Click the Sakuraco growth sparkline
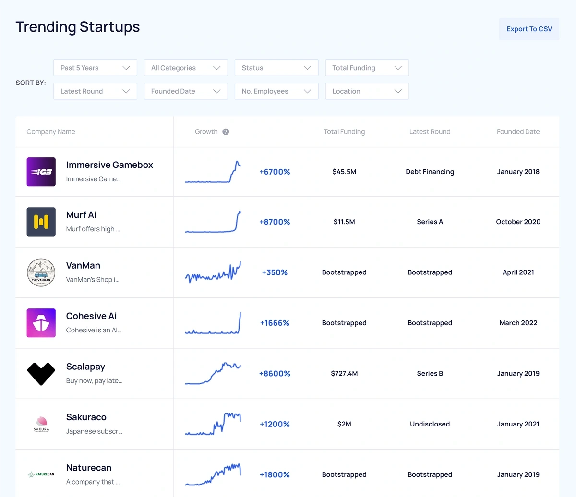This screenshot has width=576, height=497. point(213,424)
